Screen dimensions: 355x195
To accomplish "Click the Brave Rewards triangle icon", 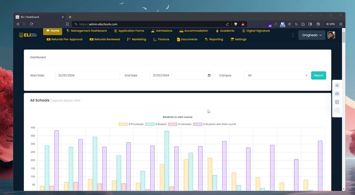I will pos(243,24).
